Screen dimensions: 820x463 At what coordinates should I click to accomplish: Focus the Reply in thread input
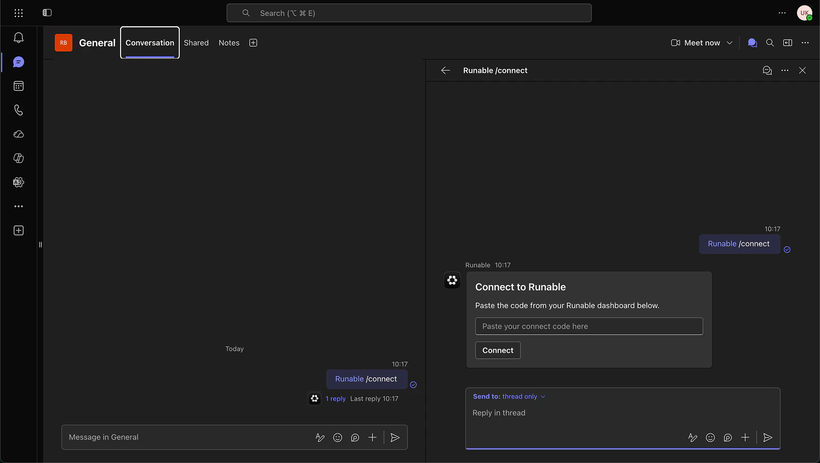click(x=623, y=413)
